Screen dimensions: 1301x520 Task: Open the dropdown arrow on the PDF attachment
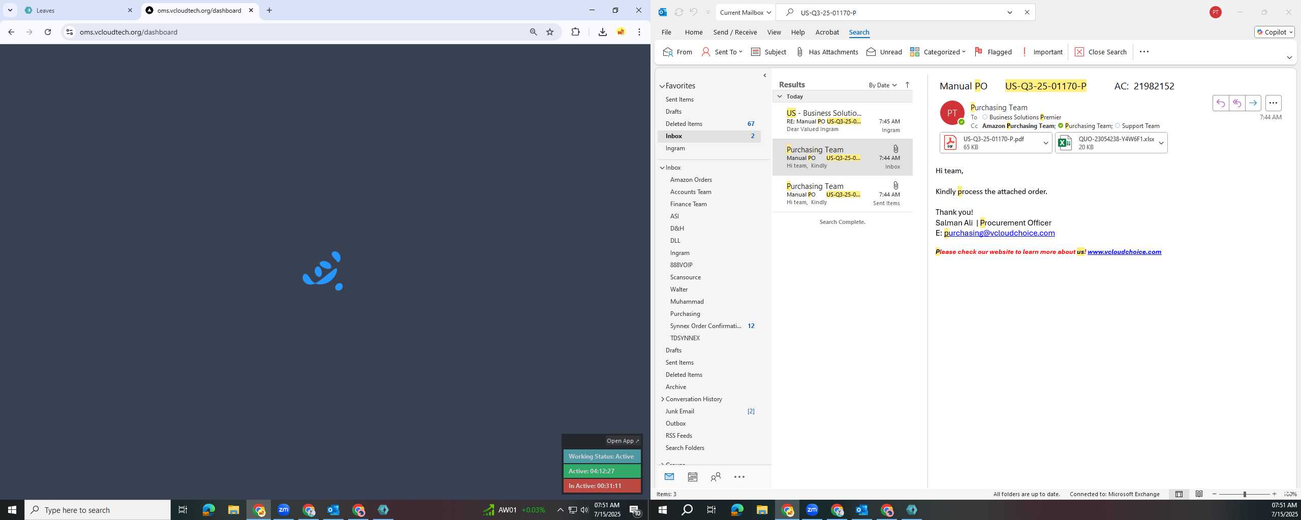tap(1046, 143)
